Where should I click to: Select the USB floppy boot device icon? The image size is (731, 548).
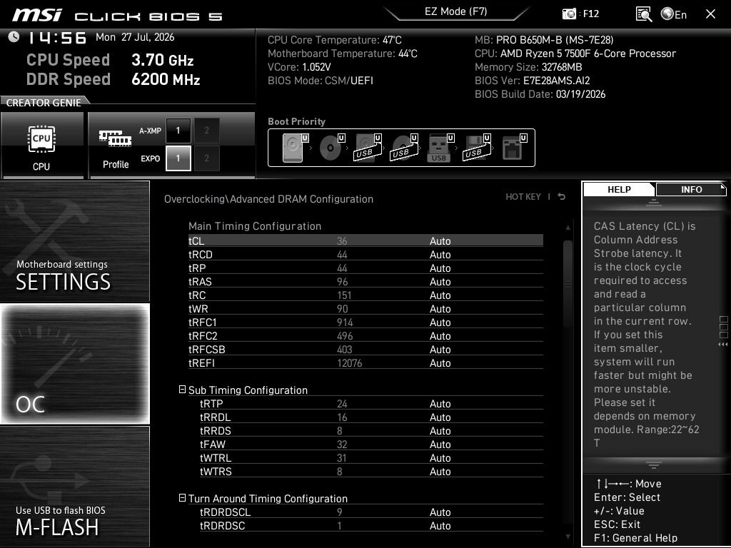pos(476,148)
